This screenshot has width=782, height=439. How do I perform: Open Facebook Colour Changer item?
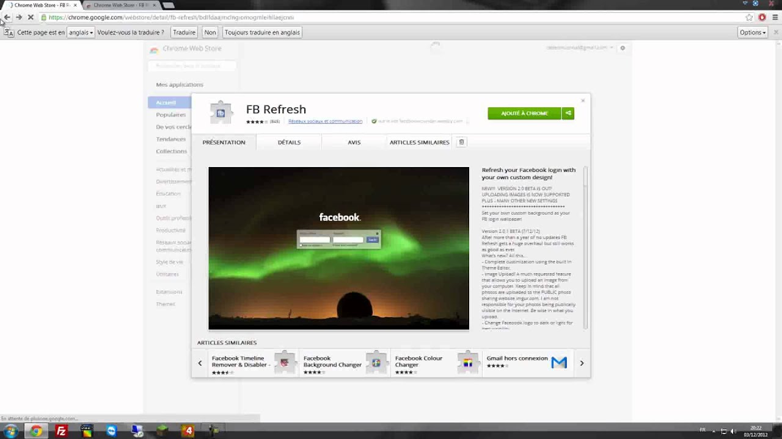[x=437, y=363]
